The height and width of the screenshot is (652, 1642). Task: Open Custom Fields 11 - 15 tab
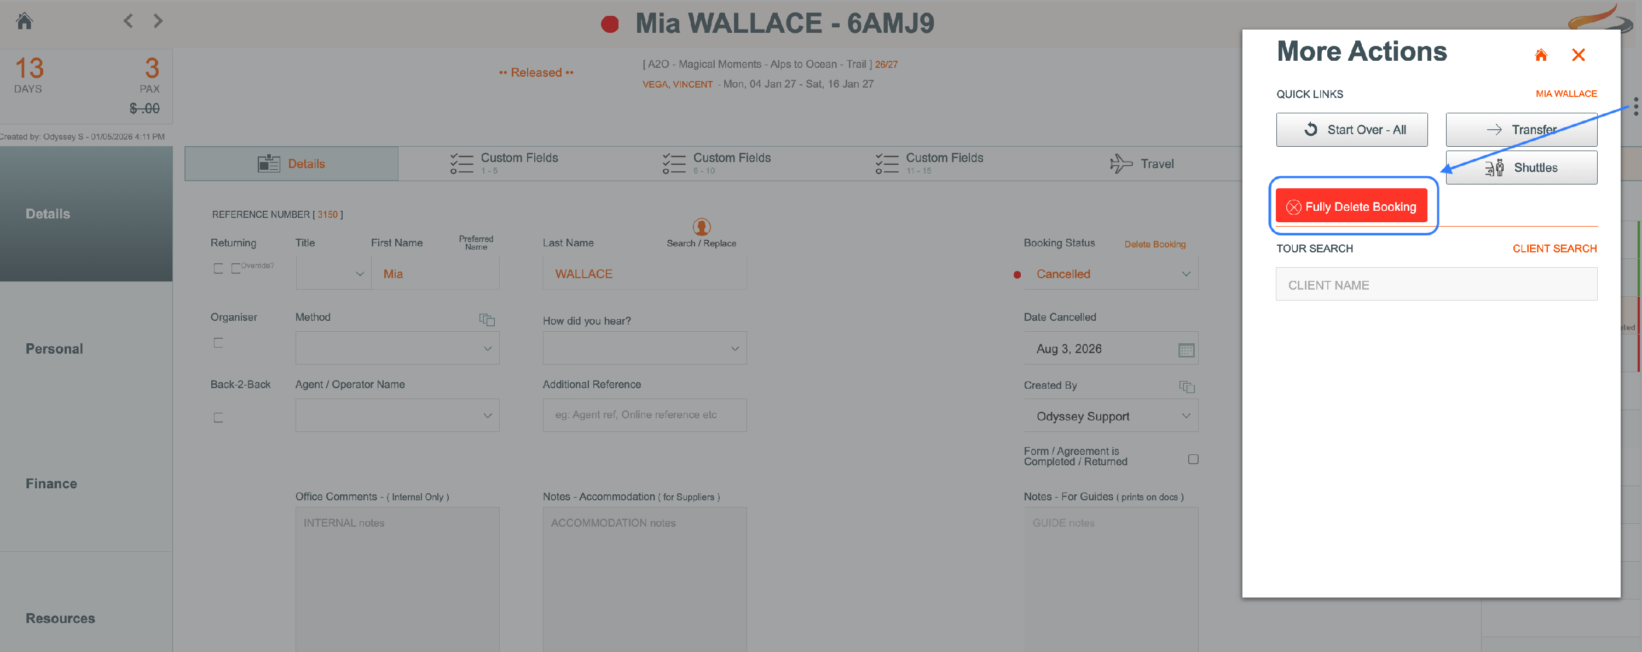[929, 163]
